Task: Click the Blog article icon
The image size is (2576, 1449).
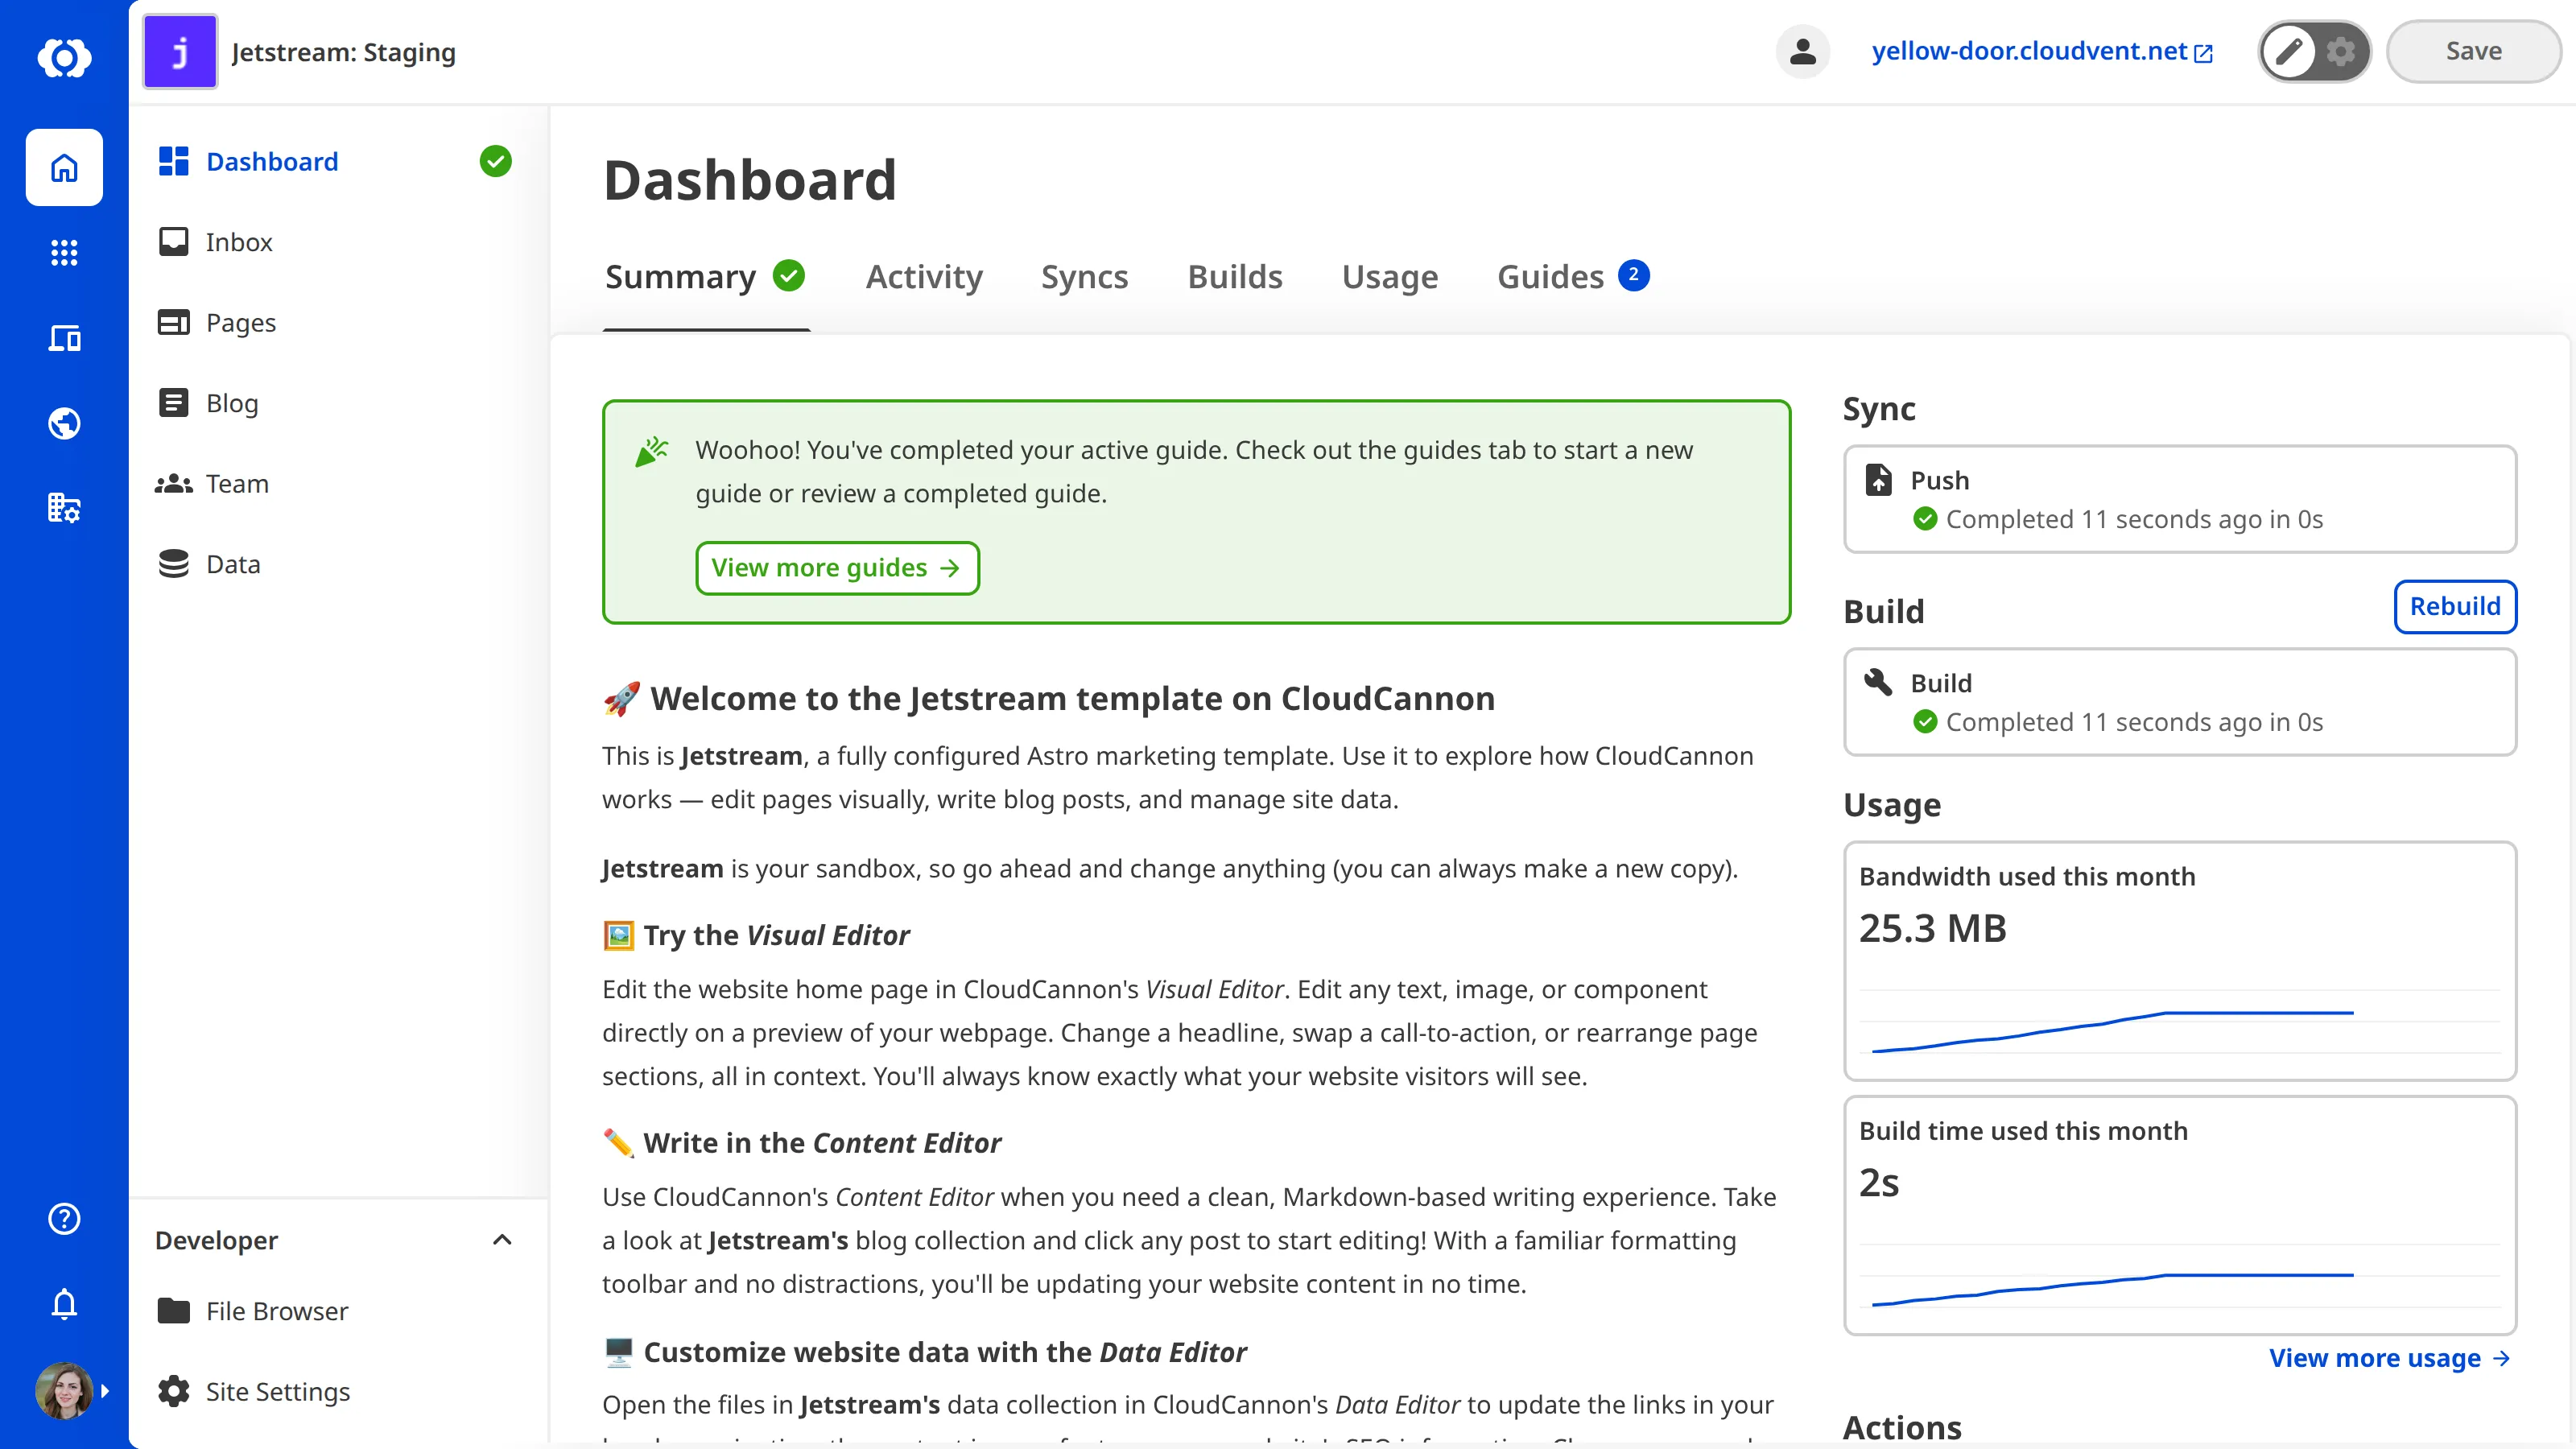Action: pos(173,403)
